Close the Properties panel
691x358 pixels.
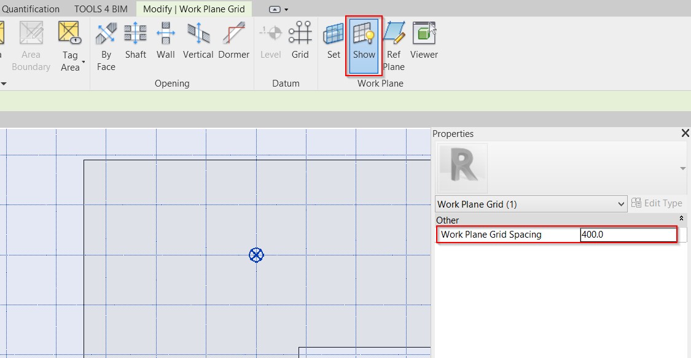click(x=685, y=133)
